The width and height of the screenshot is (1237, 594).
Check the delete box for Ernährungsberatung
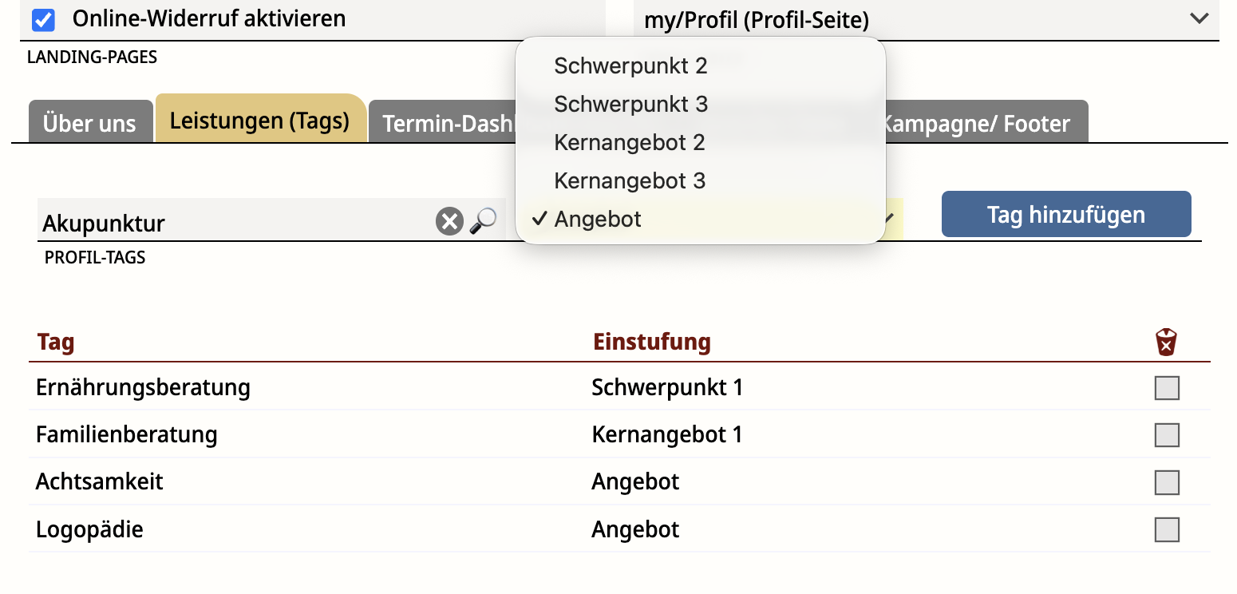[1167, 388]
